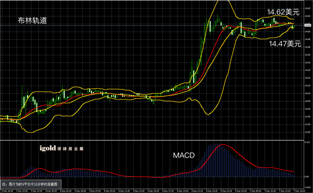Viewport: 313px width, 193px height.
Task: Click the 14.65 price axis label
Action: pos(308,8)
